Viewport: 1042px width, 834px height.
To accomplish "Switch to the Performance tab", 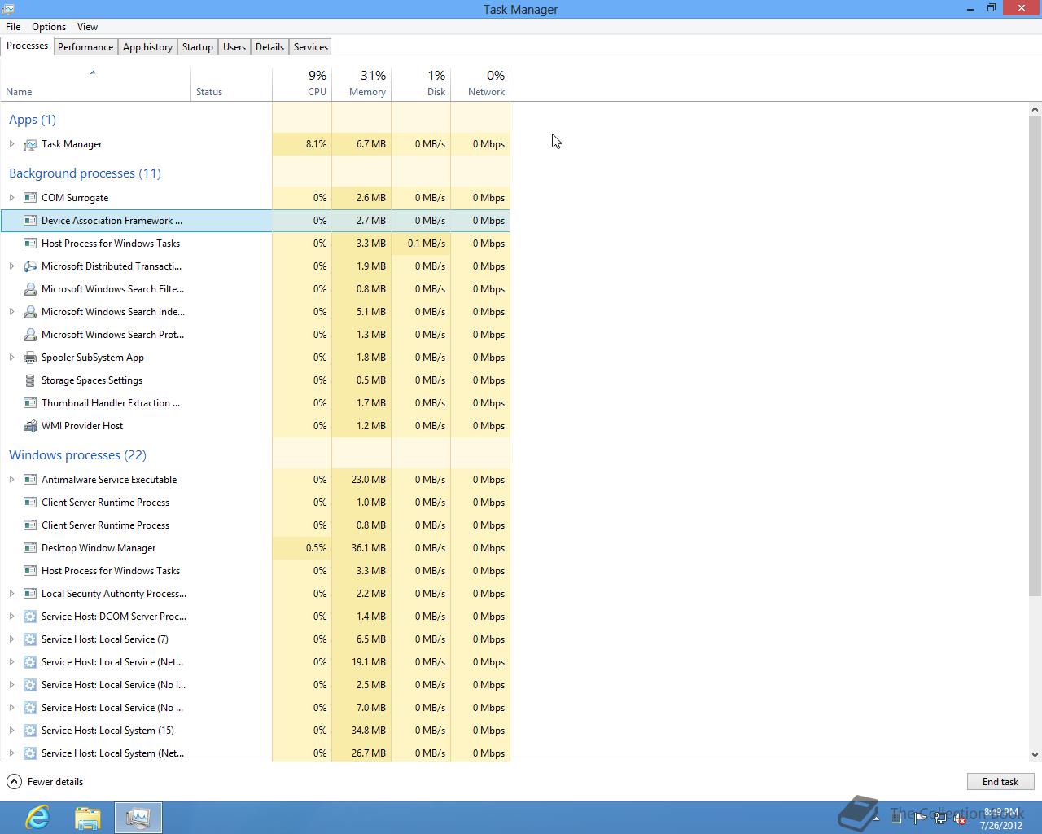I will pos(85,47).
